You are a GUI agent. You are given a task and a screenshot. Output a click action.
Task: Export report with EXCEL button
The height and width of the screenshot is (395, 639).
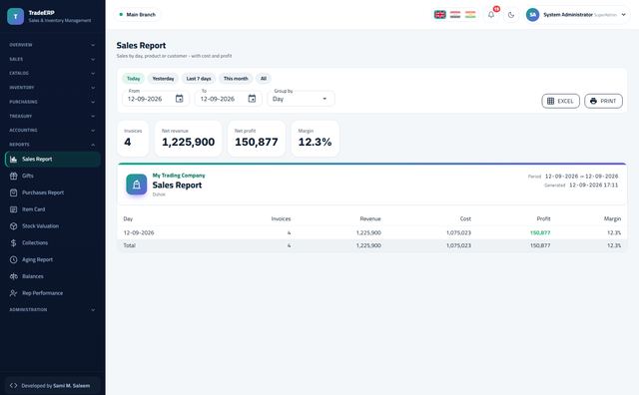(560, 101)
